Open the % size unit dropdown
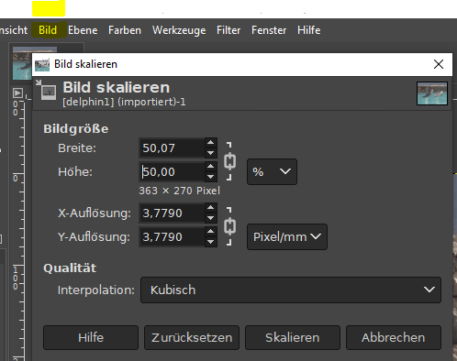 pyautogui.click(x=272, y=171)
